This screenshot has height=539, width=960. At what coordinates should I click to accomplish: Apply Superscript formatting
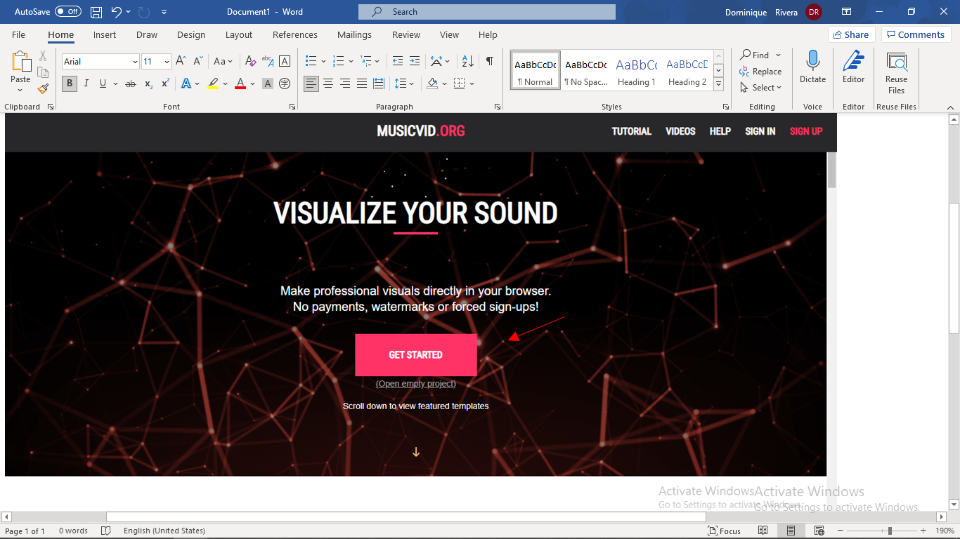click(165, 84)
